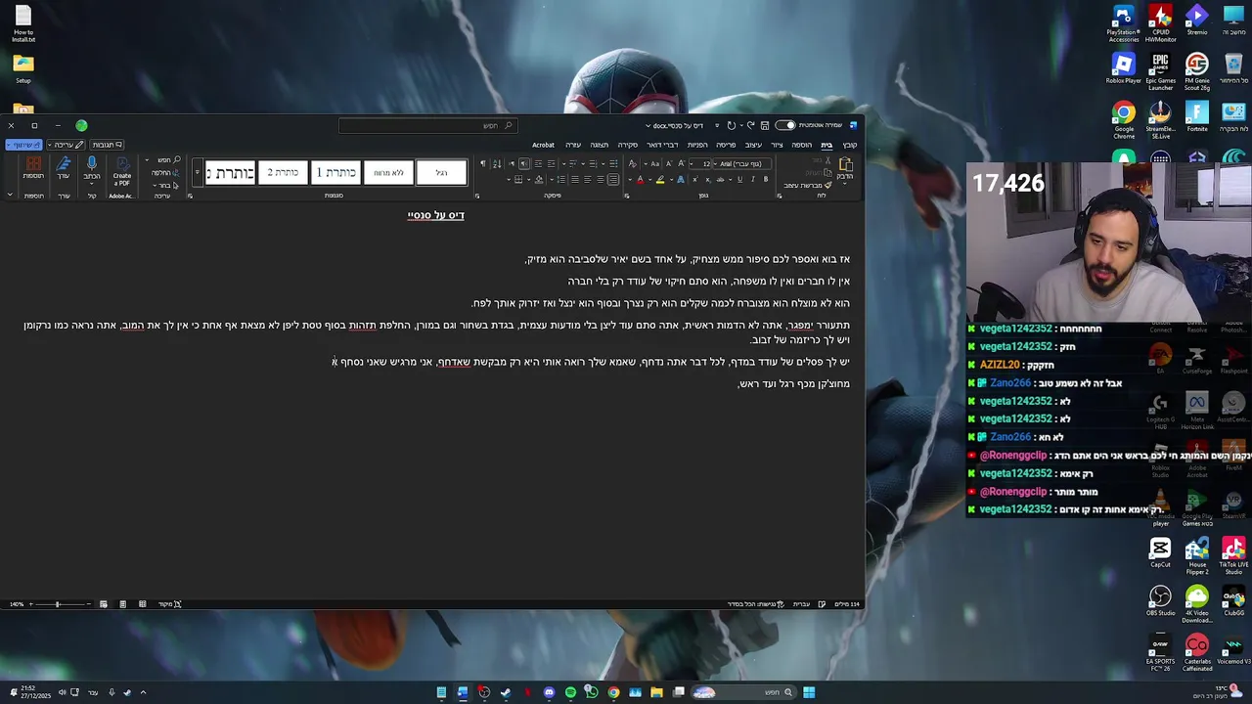Open the Acrobat ribbon tab
This screenshot has width=1252, height=704.
(543, 145)
